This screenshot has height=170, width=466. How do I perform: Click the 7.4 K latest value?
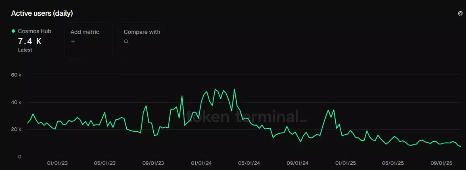pyautogui.click(x=29, y=41)
